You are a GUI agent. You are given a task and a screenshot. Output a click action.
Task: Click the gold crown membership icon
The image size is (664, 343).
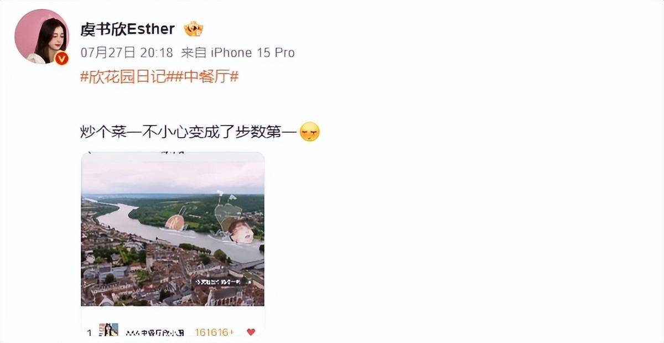pyautogui.click(x=194, y=29)
